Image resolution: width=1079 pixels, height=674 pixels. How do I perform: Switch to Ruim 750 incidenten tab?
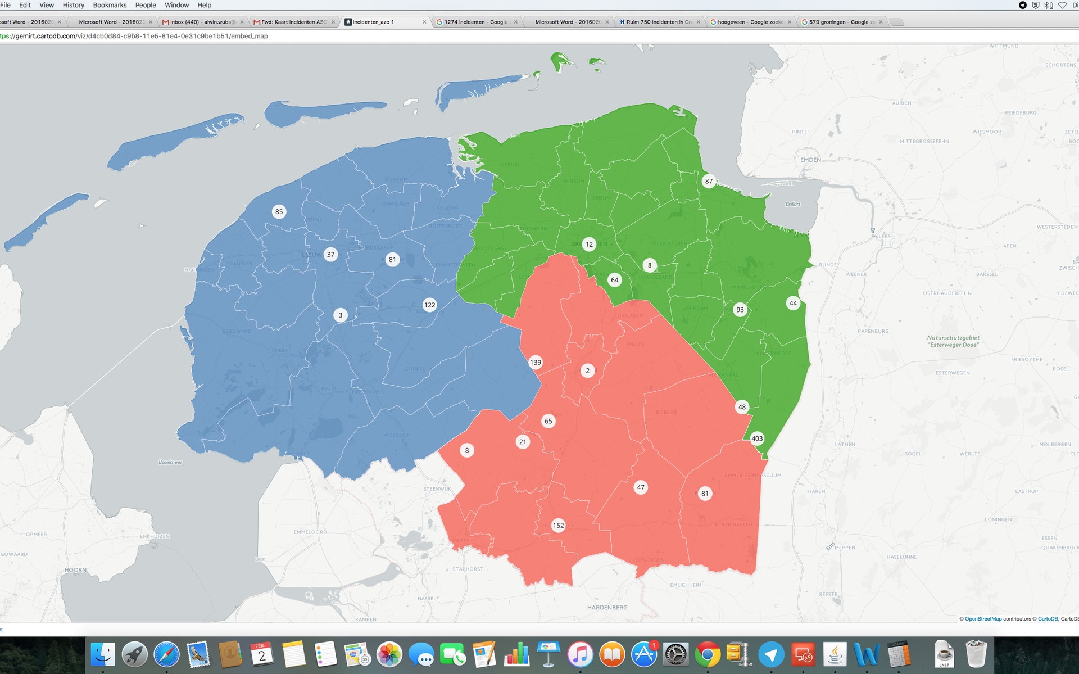tap(659, 22)
